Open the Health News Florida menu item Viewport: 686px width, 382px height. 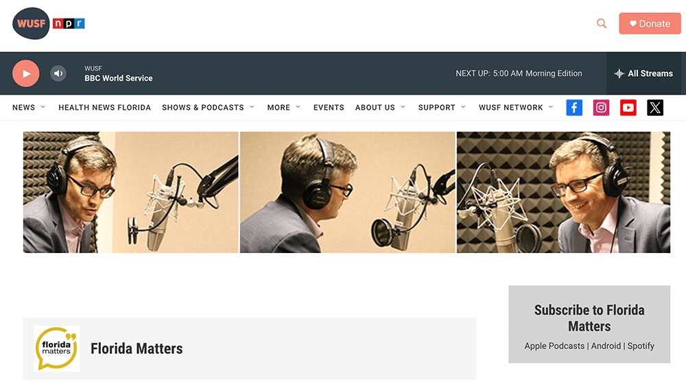[x=104, y=108]
